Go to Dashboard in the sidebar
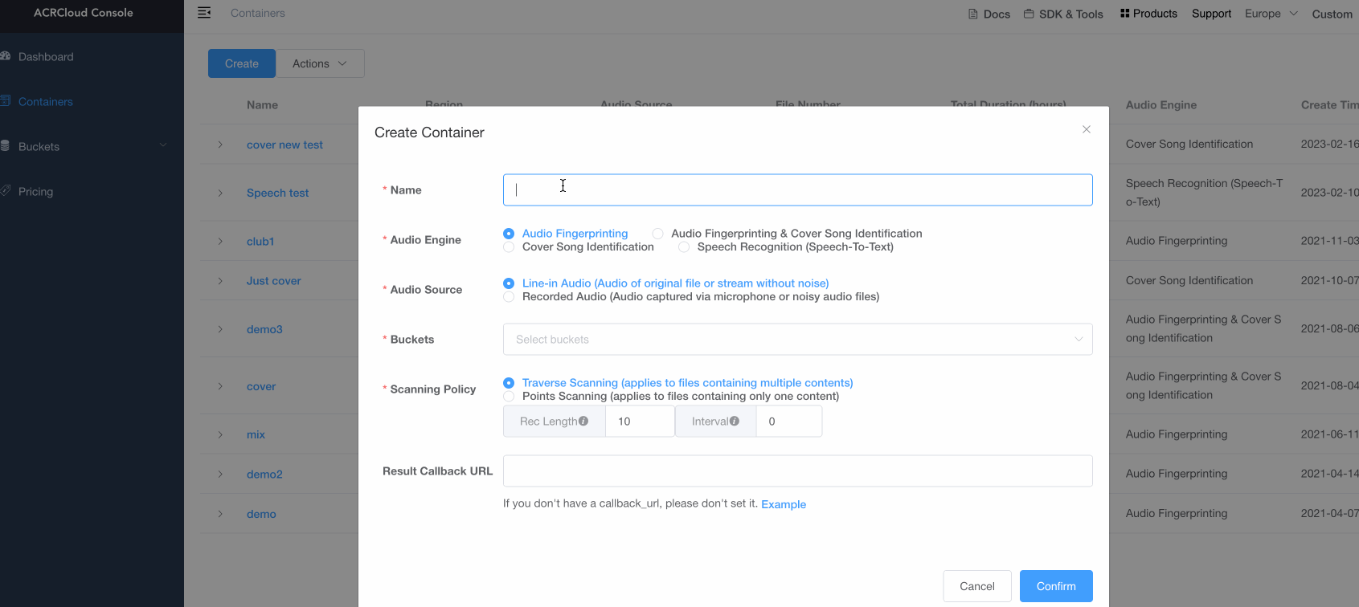Viewport: 1359px width, 607px height. point(46,57)
